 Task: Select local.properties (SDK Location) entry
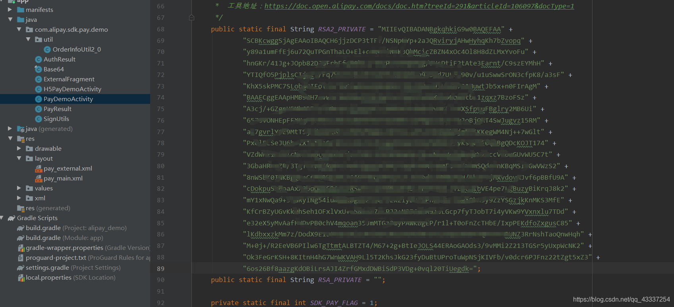[x=71, y=278]
